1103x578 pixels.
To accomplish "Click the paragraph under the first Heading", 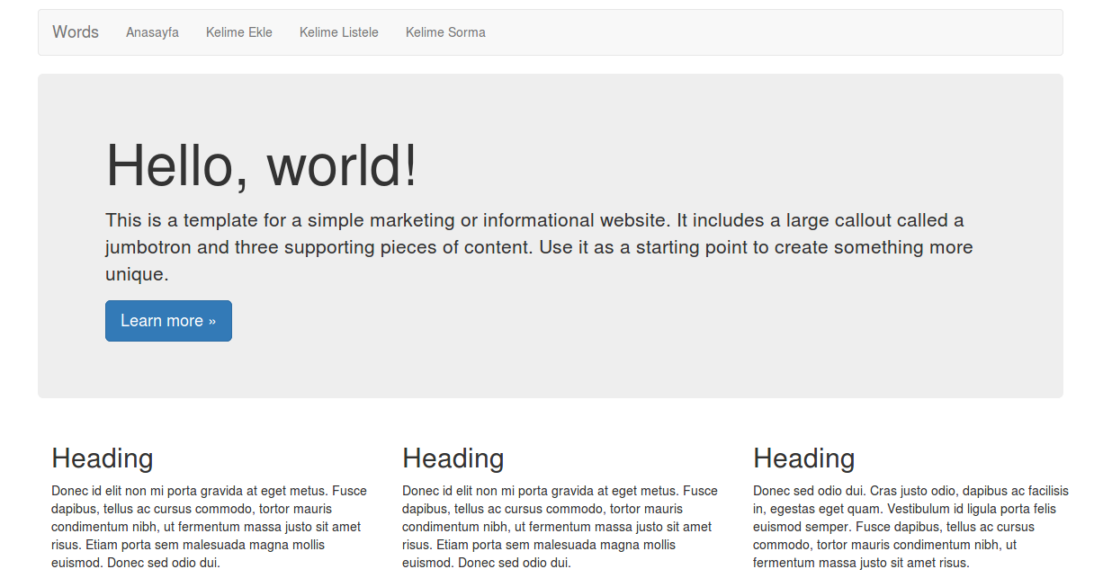I will coord(209,526).
